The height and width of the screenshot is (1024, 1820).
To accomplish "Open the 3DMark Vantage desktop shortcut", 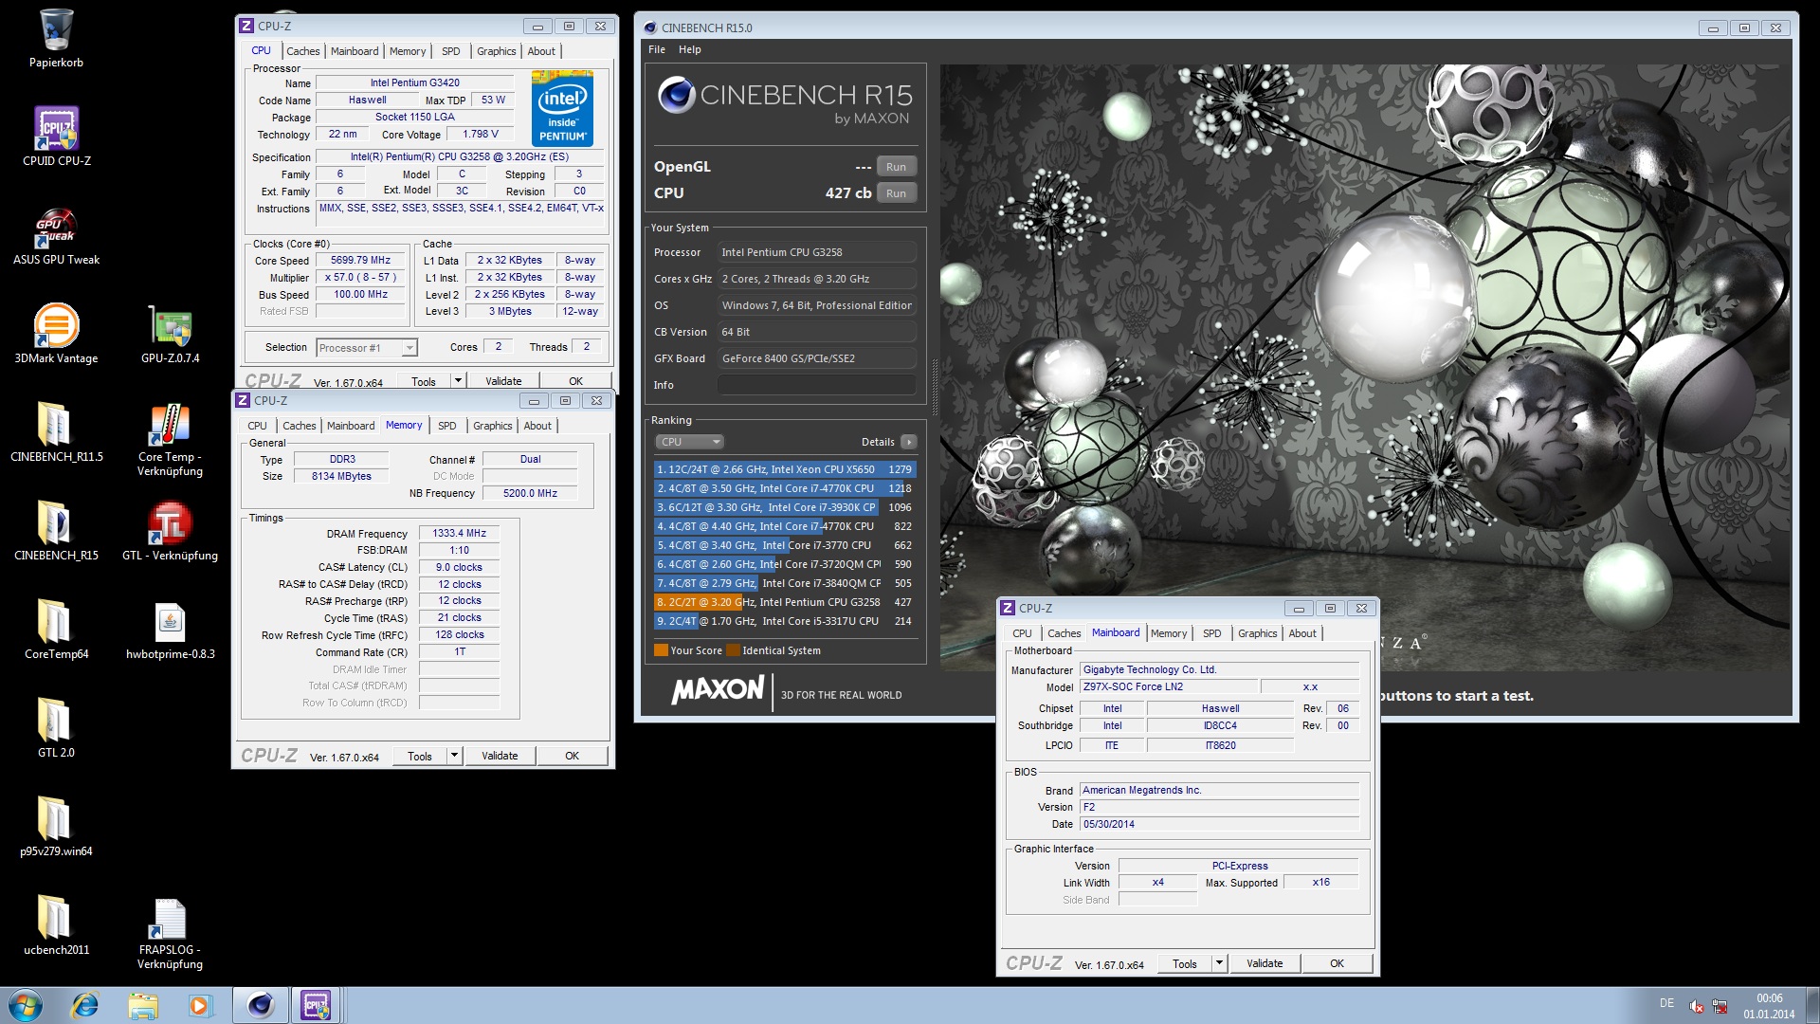I will (56, 334).
